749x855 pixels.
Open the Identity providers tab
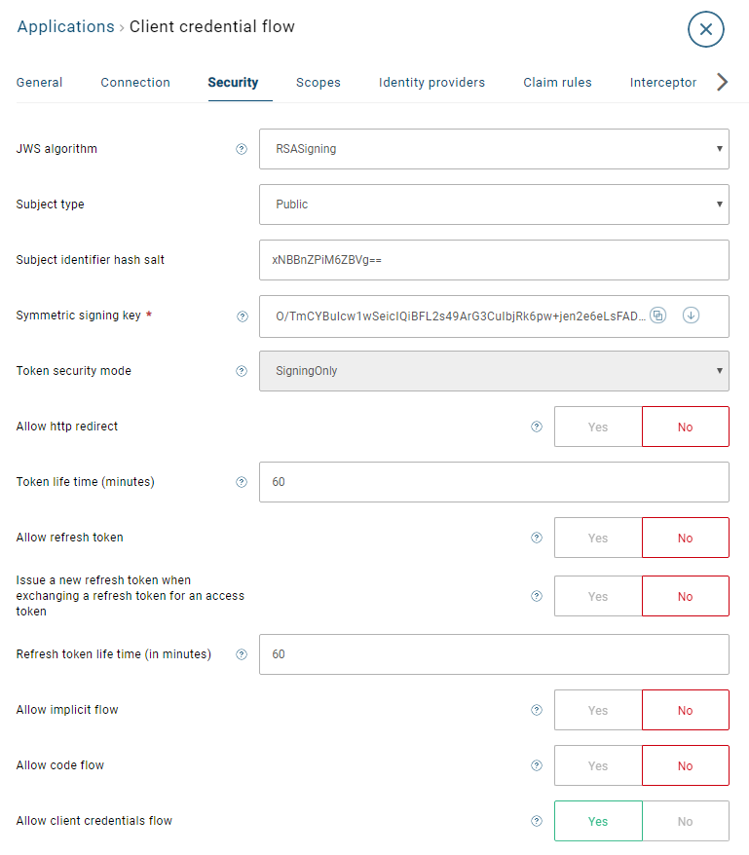coord(431,83)
